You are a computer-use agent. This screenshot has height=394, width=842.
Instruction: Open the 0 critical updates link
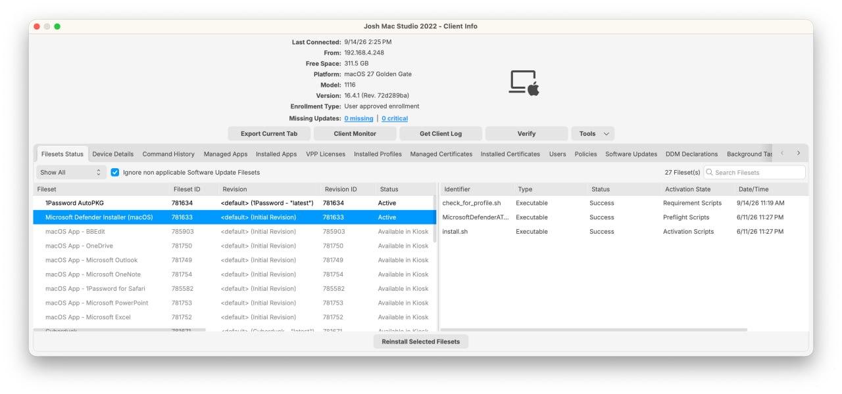click(x=395, y=118)
